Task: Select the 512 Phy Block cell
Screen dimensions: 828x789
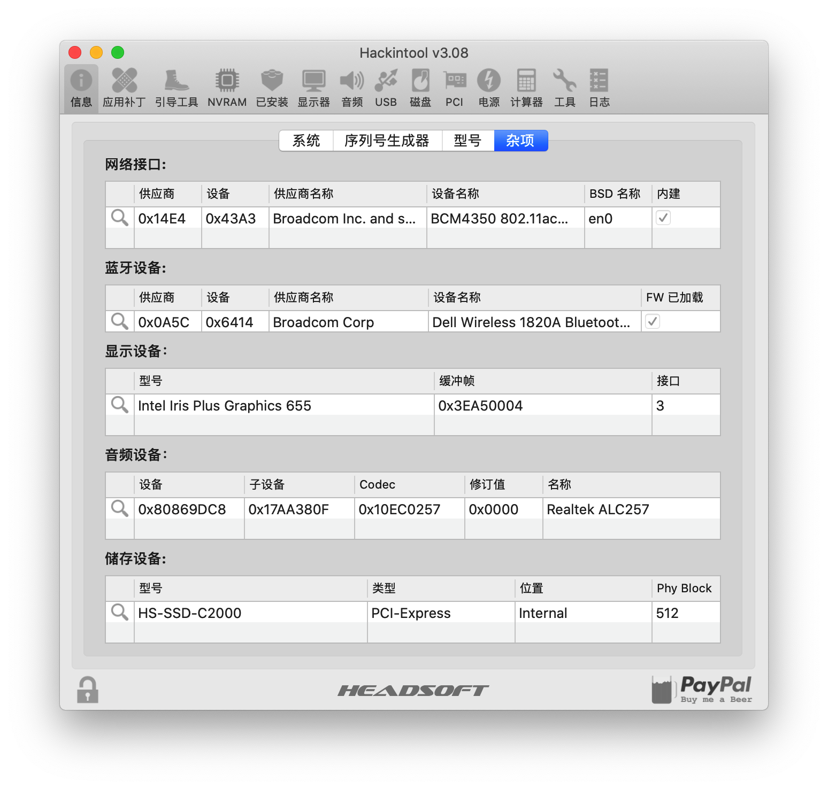Action: tap(686, 613)
